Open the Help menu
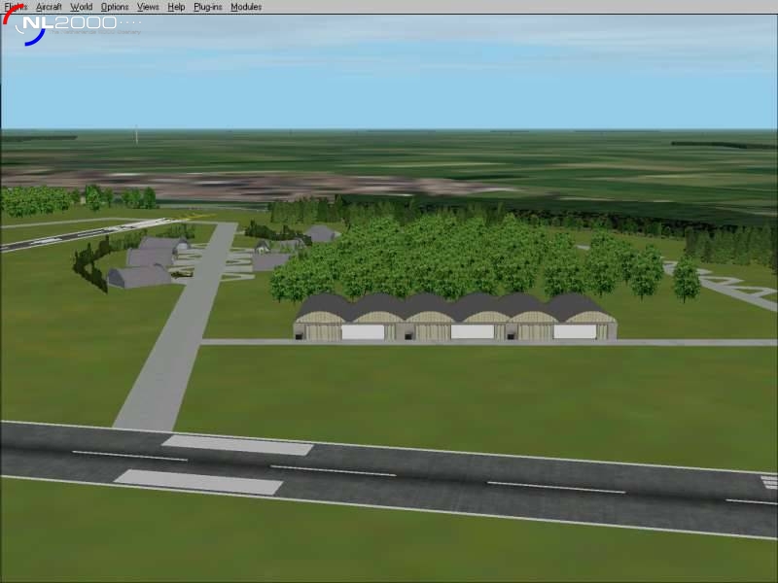Screen dimensions: 778x583 point(176,7)
